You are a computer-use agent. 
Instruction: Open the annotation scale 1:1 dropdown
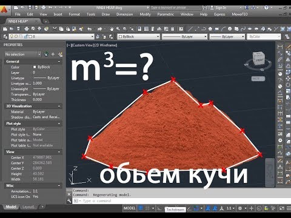pos(230,208)
